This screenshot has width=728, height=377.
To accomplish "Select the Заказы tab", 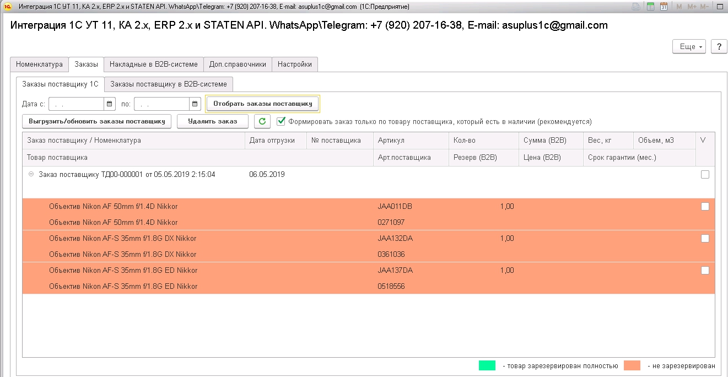I will (86, 64).
